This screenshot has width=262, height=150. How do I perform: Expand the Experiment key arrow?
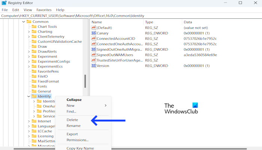coord(29,57)
